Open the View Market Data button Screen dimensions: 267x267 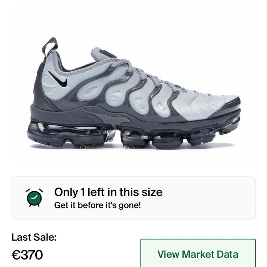coord(198,253)
